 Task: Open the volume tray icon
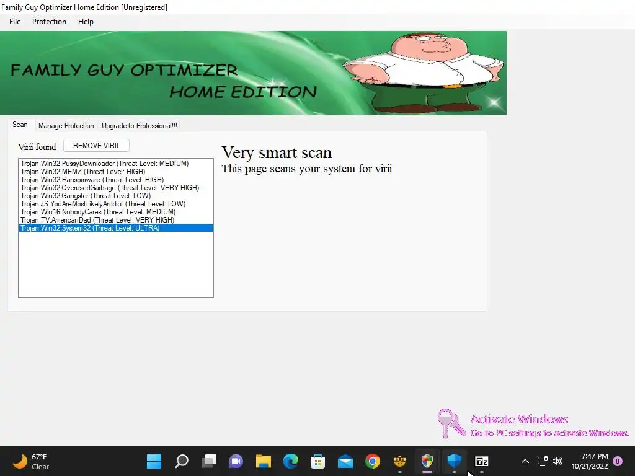[x=557, y=461]
